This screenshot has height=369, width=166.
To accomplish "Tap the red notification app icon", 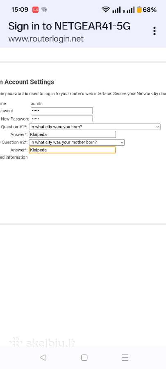I will click(x=35, y=10).
